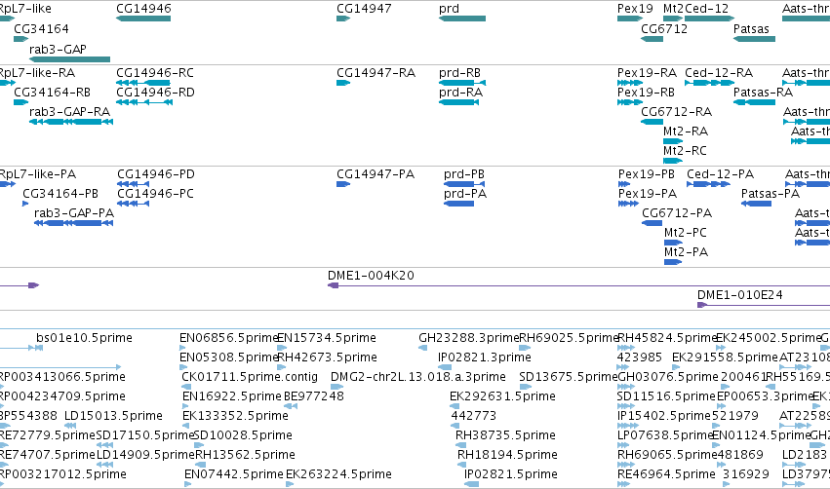830x489 pixels.
Task: Click the RpL7-like-RA label
Action: pyautogui.click(x=37, y=72)
